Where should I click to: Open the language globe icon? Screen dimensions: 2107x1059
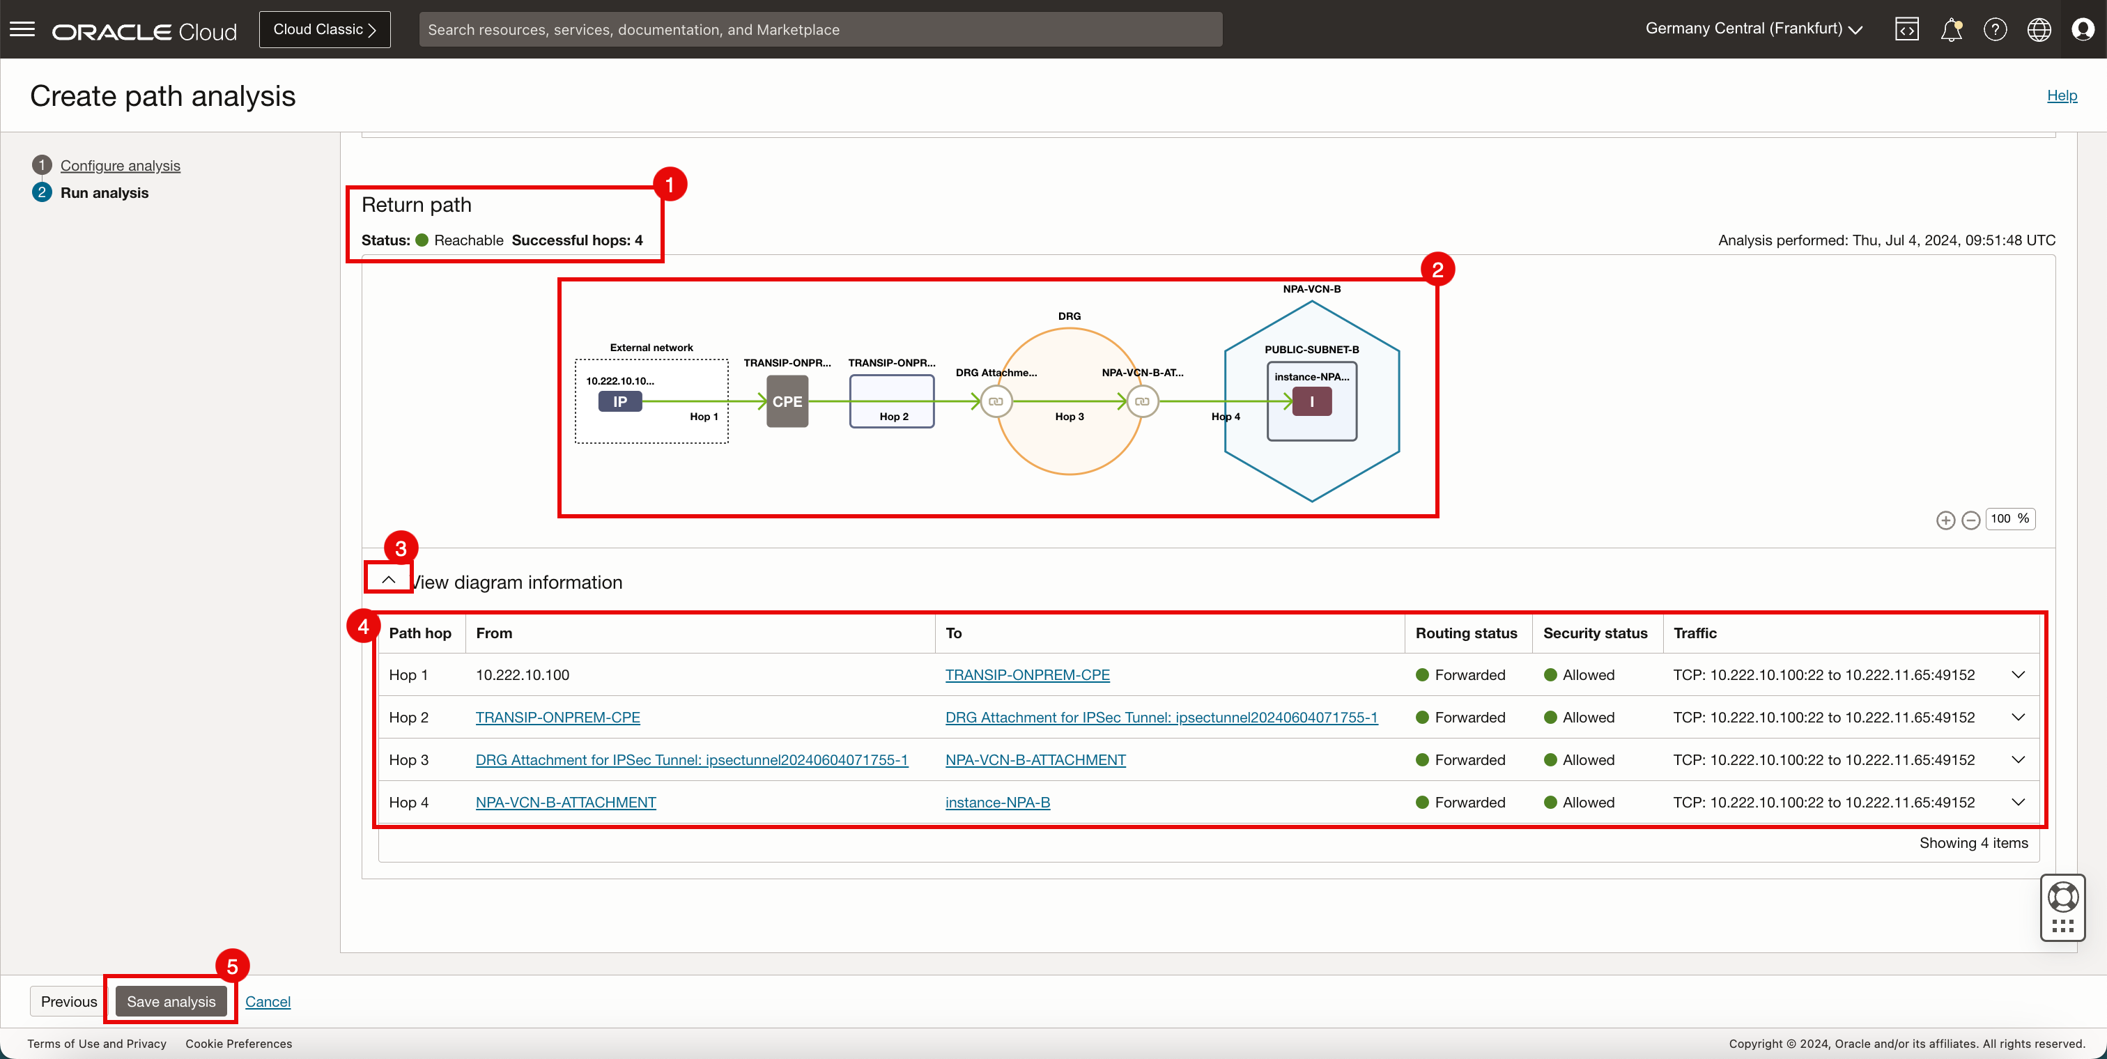tap(2038, 29)
